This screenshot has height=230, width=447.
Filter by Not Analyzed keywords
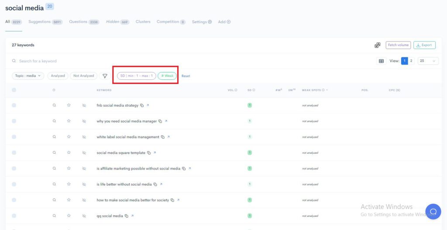83,76
